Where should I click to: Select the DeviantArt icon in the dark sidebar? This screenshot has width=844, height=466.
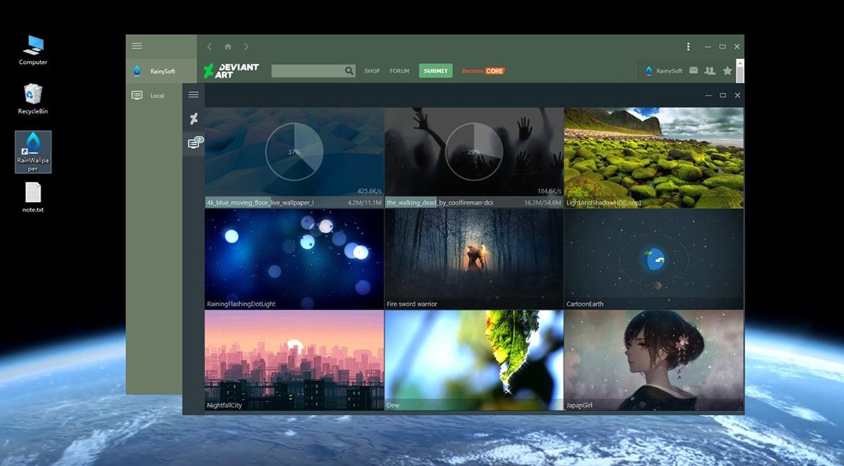point(193,119)
